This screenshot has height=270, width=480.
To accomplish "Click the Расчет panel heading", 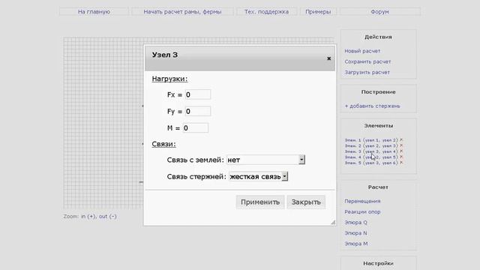I will click(378, 187).
